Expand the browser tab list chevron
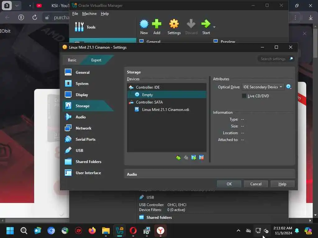 click(17, 6)
